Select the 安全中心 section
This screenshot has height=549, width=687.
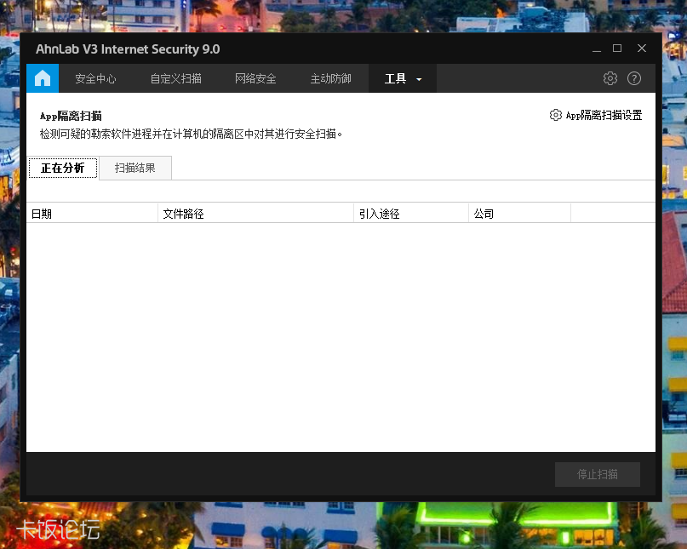[95, 77]
